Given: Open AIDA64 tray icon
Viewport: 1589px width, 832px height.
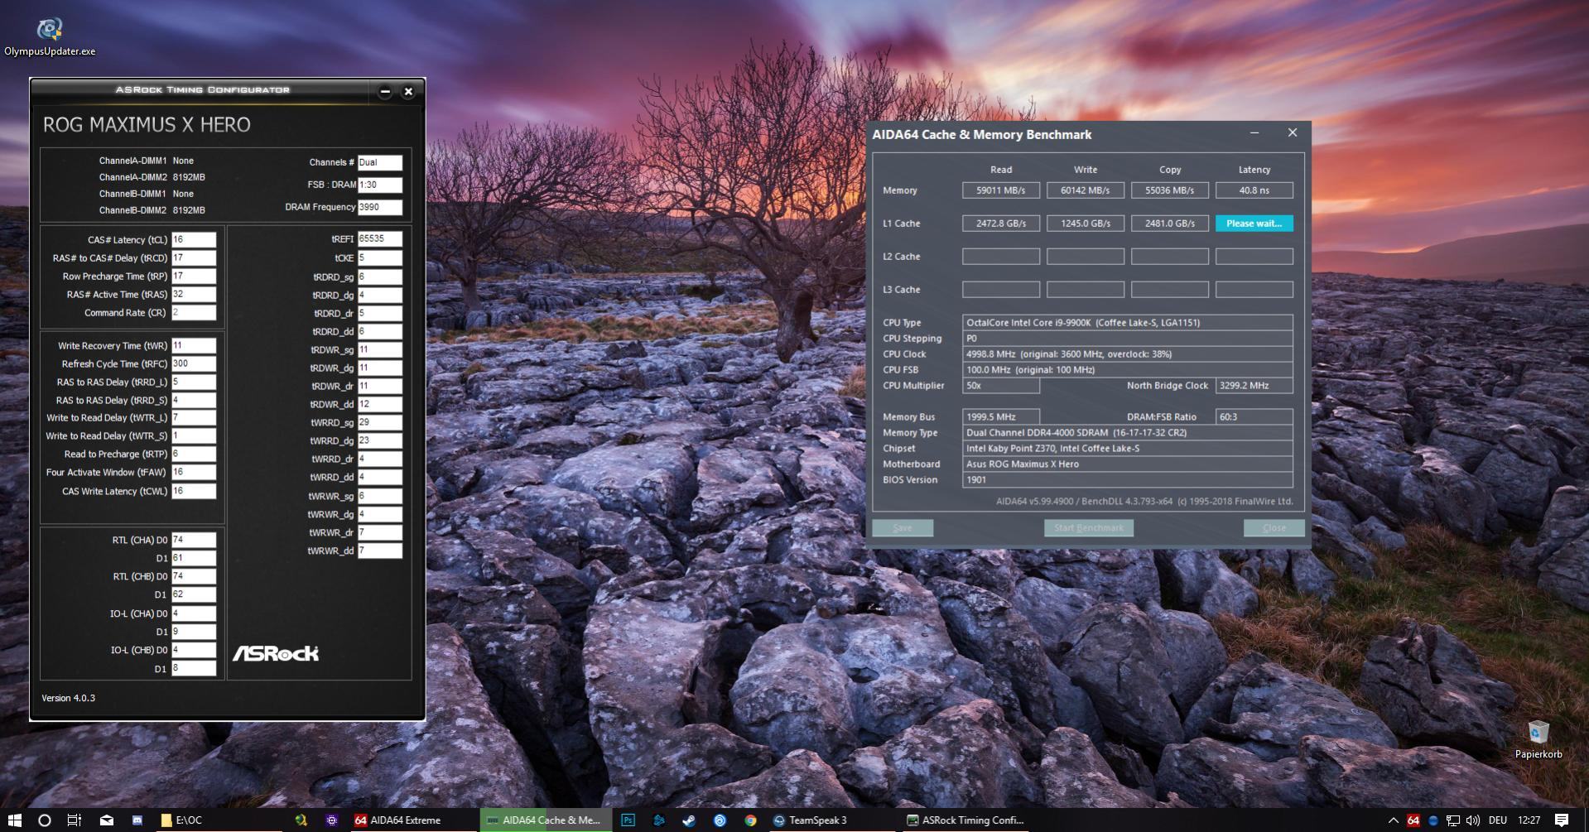Looking at the screenshot, I should 1413,820.
